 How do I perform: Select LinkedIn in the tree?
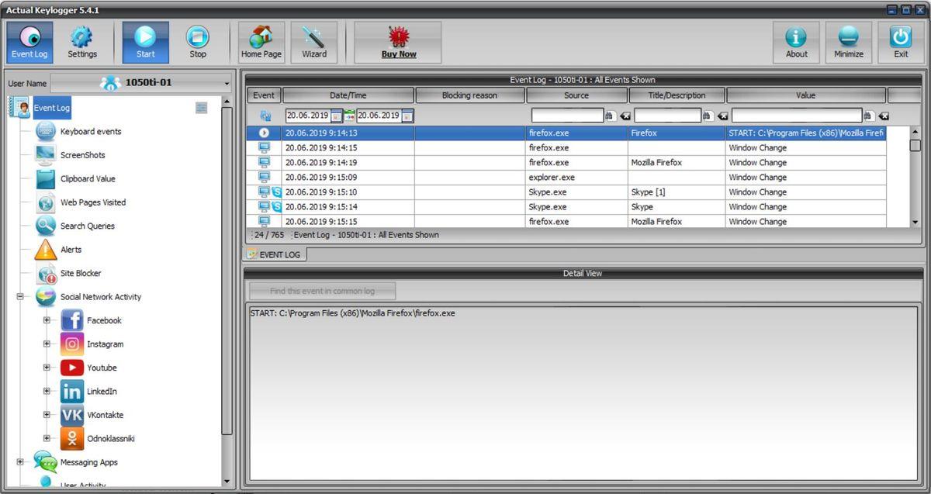[x=102, y=392]
